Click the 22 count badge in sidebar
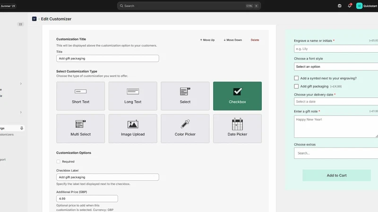378x212 pixels. [20, 24]
